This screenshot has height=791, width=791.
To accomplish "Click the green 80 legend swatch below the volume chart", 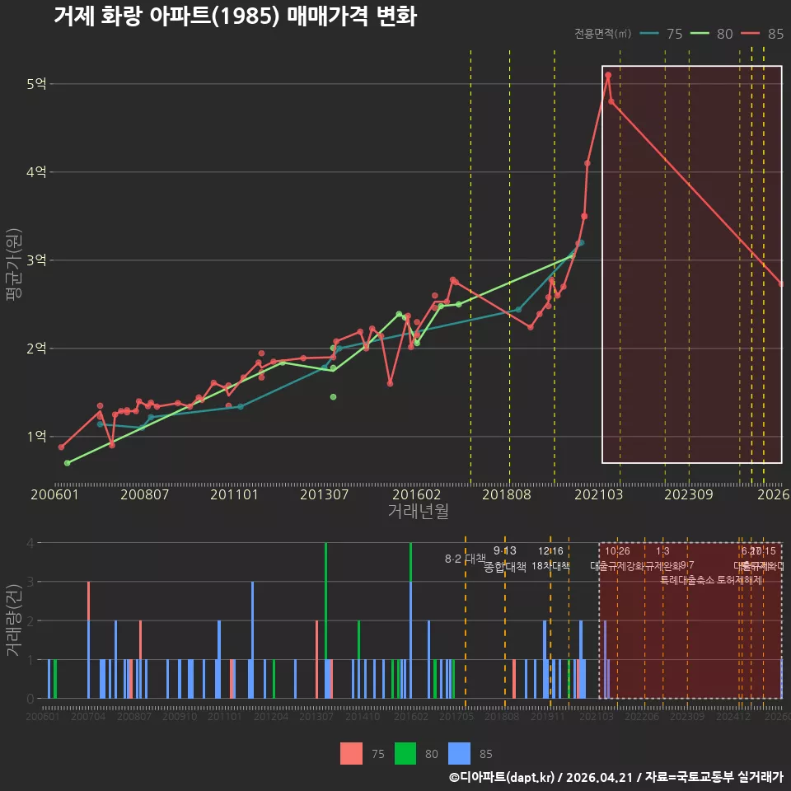I will pos(405,754).
